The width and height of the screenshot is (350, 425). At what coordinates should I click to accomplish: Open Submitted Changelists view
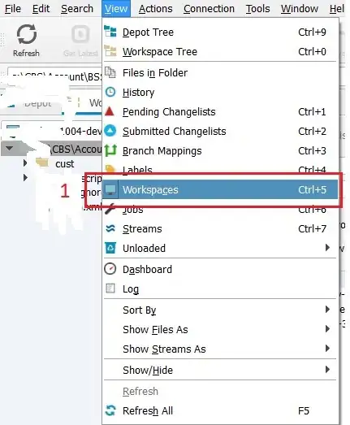point(220,131)
